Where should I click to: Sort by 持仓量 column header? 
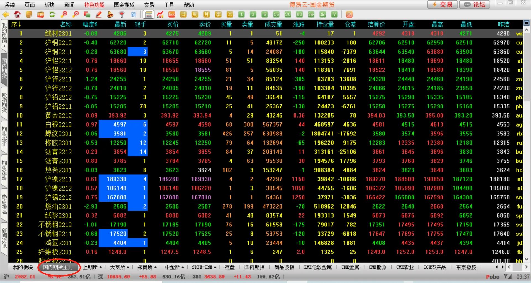pos(325,25)
